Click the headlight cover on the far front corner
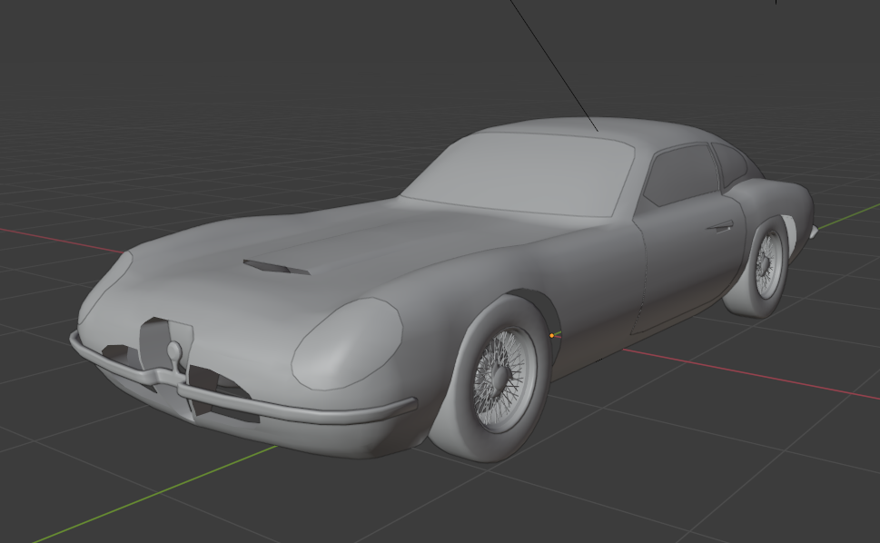880x543 pixels. click(x=104, y=287)
